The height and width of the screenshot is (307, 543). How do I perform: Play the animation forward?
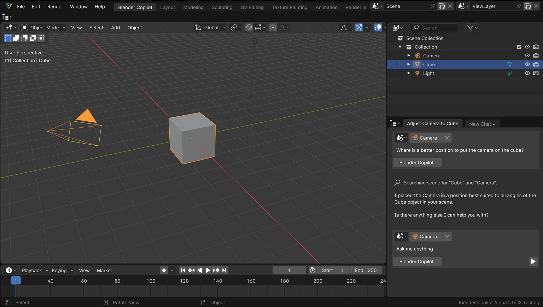click(208, 270)
